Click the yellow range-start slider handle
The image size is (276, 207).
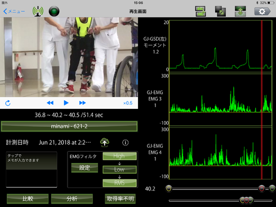(168, 188)
